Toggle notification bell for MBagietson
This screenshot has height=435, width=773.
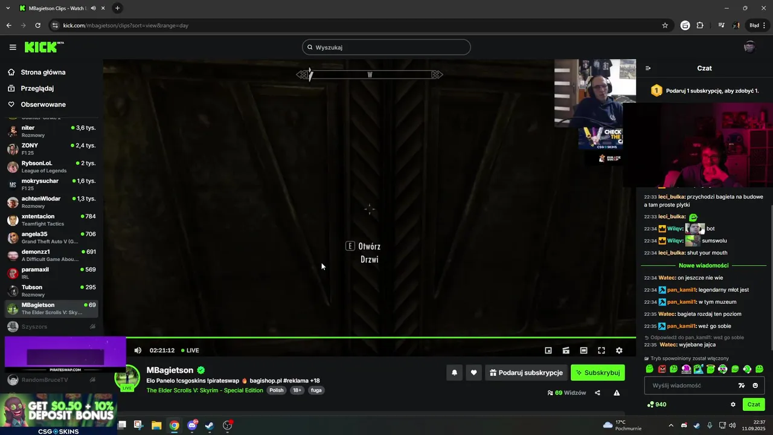coord(455,373)
